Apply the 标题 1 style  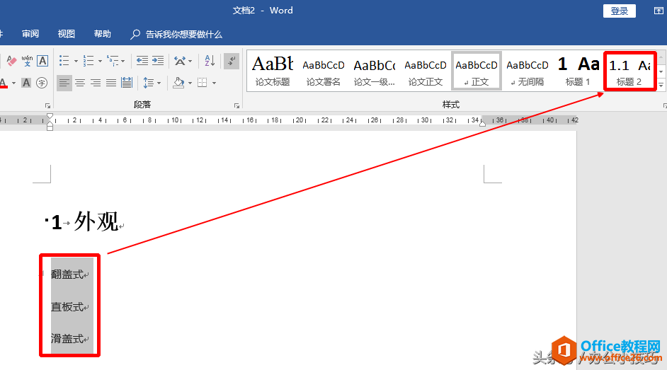click(x=578, y=71)
